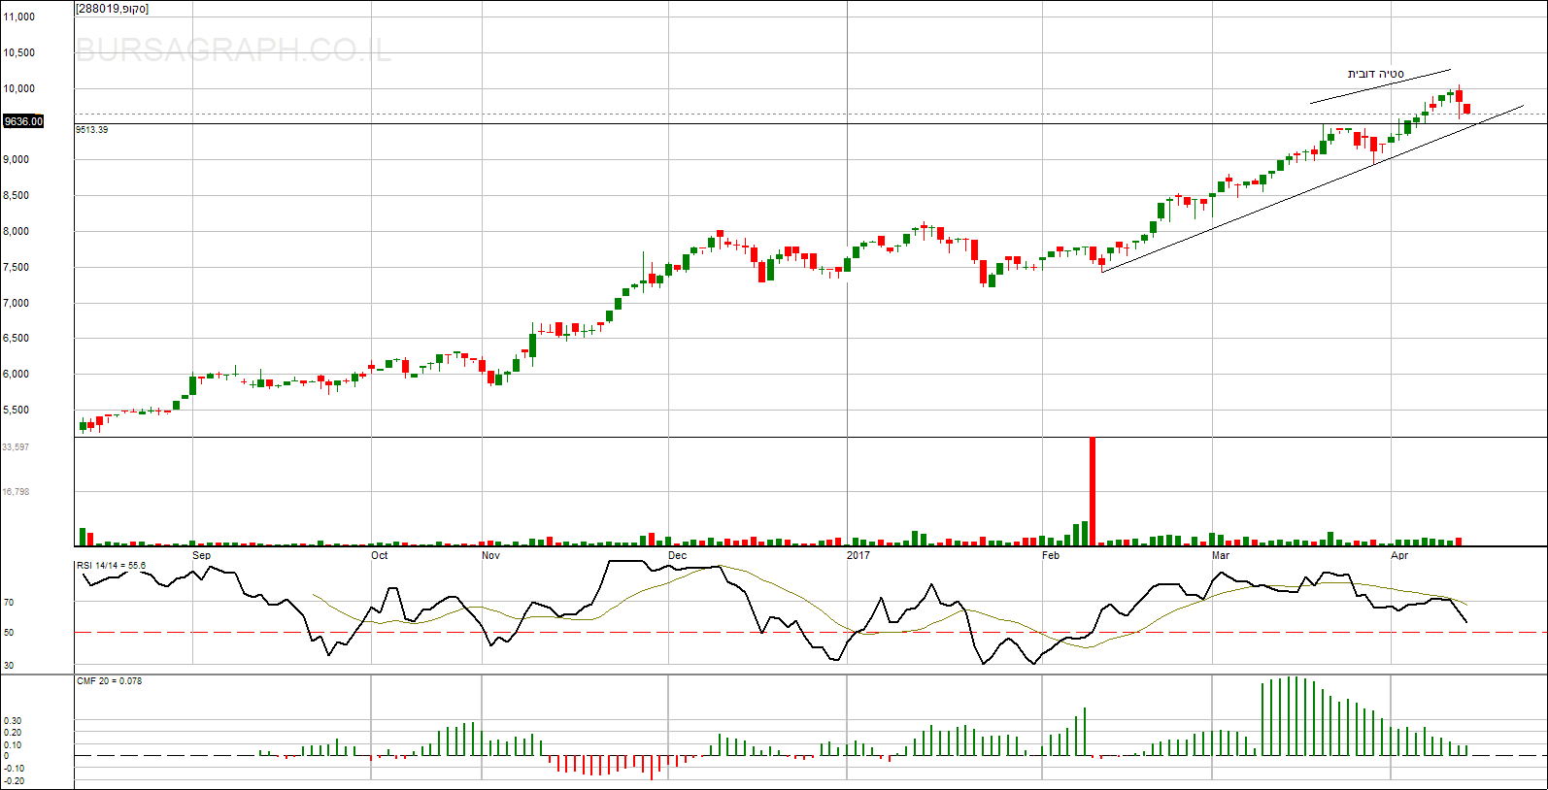Click the 9,000 price axis label
Viewport: 1548px width, 790px height.
16,159
